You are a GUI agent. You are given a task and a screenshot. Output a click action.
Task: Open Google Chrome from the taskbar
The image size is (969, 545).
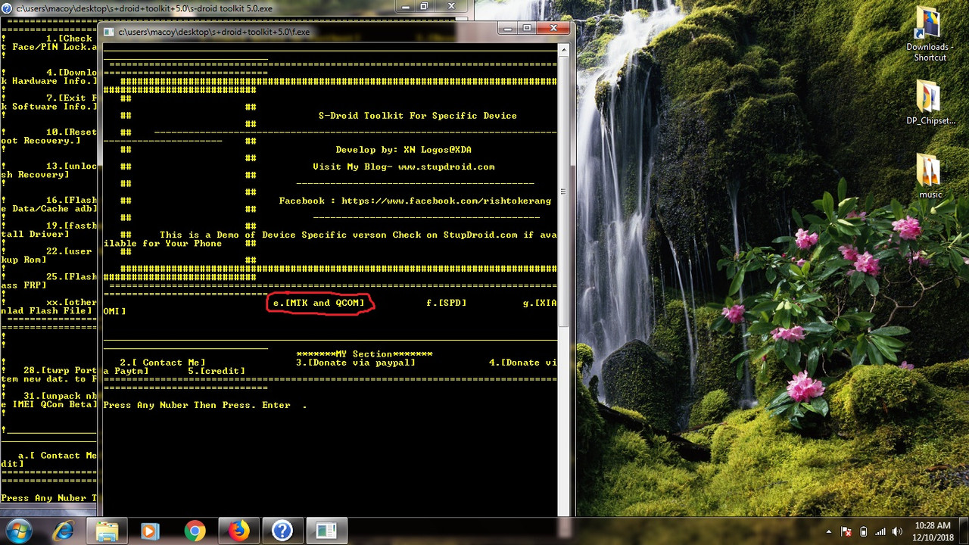[x=195, y=531]
